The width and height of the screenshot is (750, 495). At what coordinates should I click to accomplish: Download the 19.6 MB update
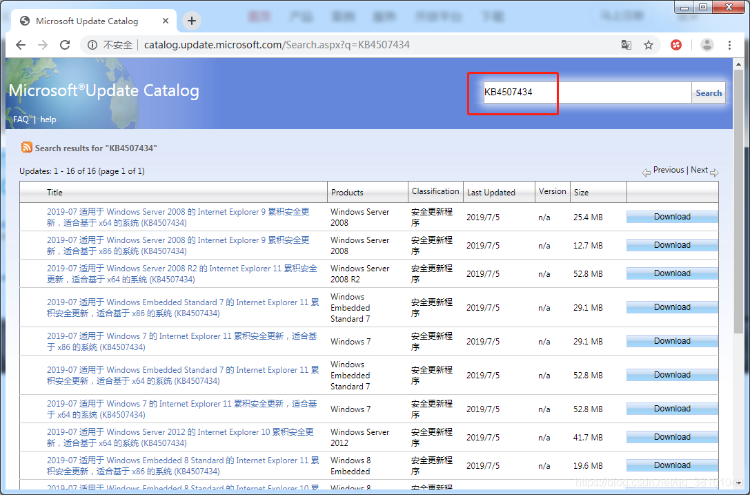click(x=672, y=465)
